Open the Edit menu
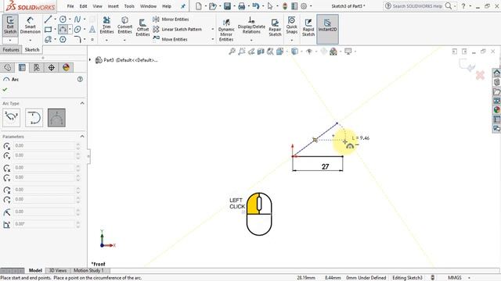This screenshot has height=281, width=501. (x=84, y=6)
